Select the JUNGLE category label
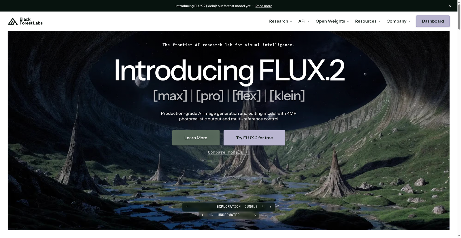This screenshot has height=238, width=461. (251, 207)
